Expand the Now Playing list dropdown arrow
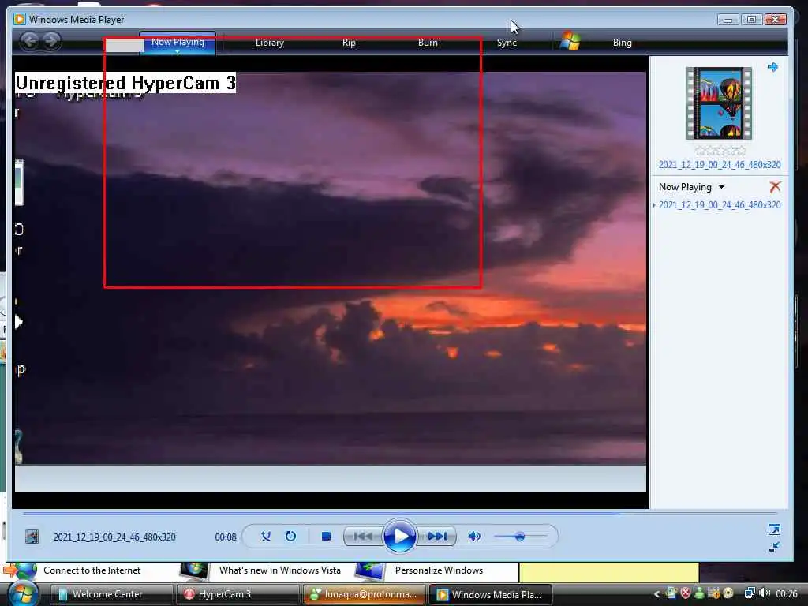The width and height of the screenshot is (808, 606). click(721, 187)
